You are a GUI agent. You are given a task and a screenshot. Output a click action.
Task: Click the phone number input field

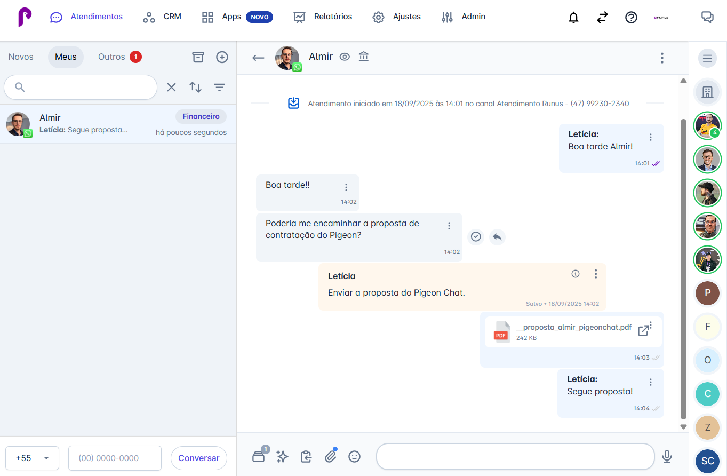[115, 458]
